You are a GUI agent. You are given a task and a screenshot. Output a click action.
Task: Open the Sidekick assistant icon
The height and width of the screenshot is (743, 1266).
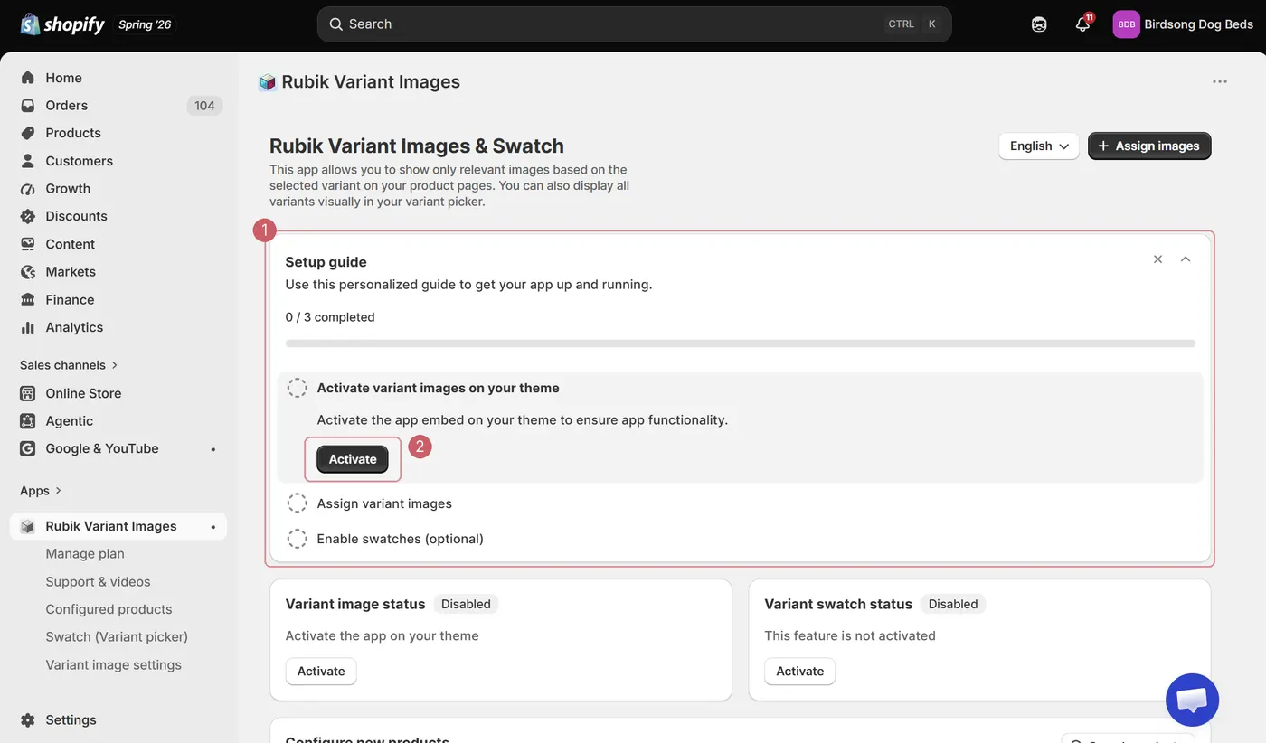1039,24
